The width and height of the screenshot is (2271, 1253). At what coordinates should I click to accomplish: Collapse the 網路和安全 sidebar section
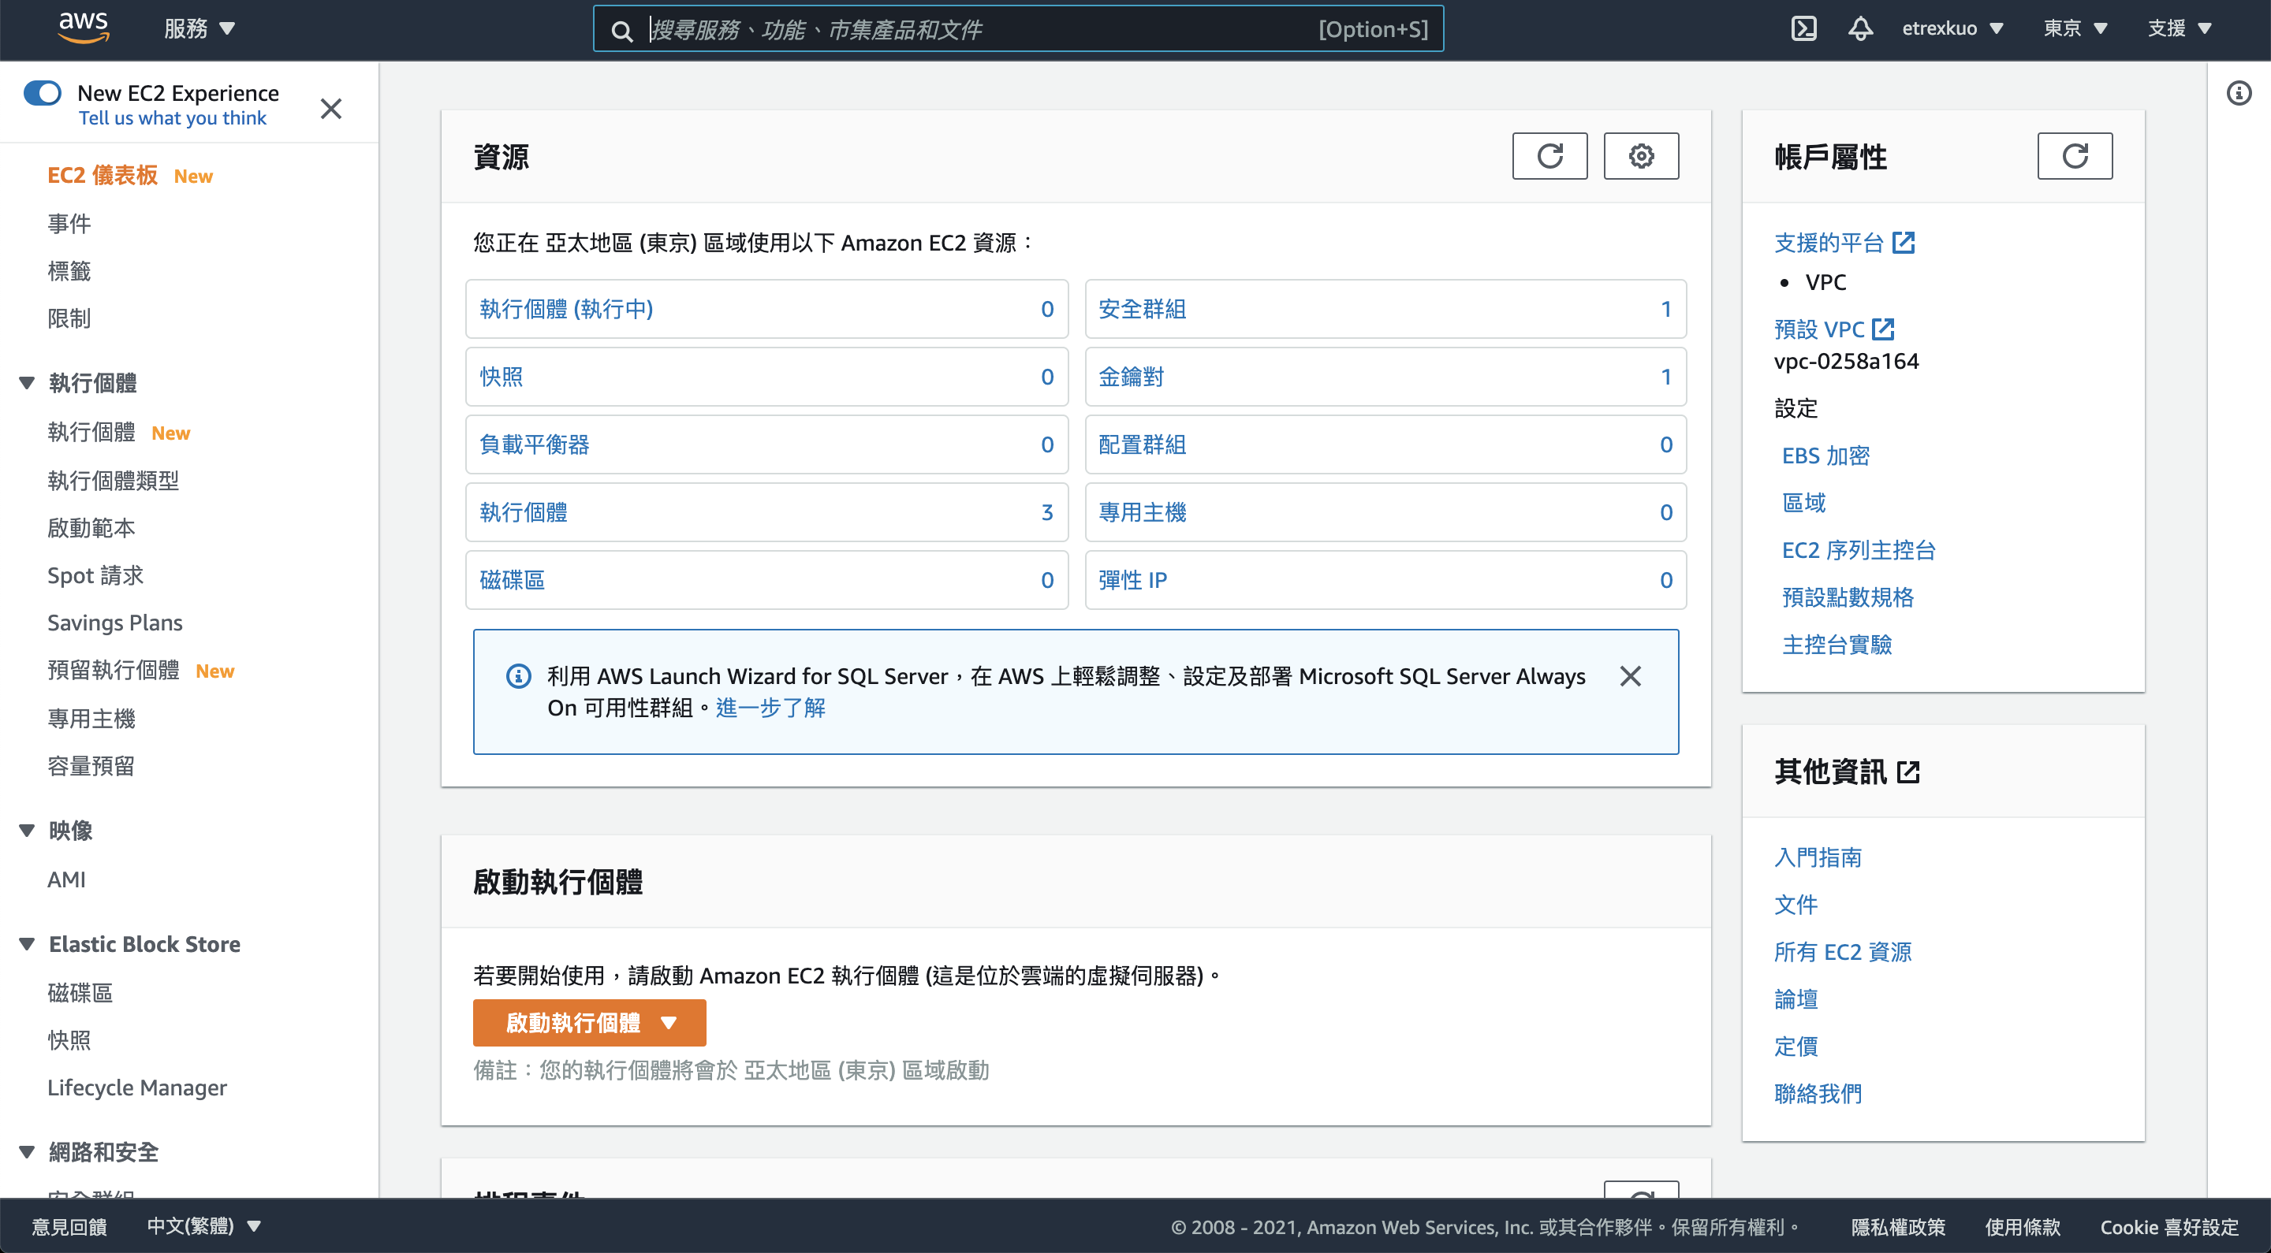coord(27,1153)
